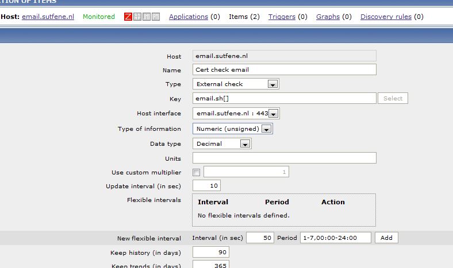
Task: Click the Keep trends field showing 365
Action: [x=211, y=265]
